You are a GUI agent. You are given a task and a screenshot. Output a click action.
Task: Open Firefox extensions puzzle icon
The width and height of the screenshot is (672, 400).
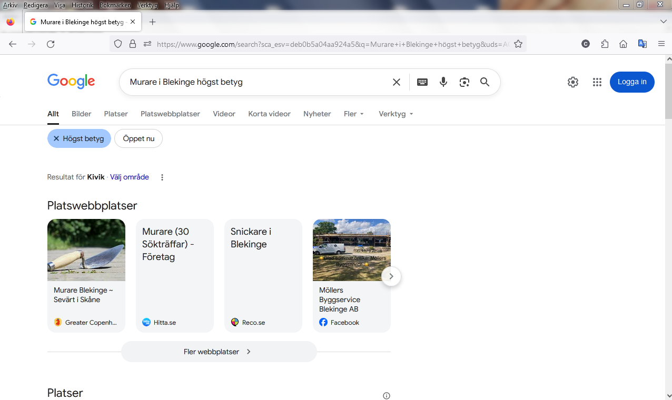(x=605, y=44)
